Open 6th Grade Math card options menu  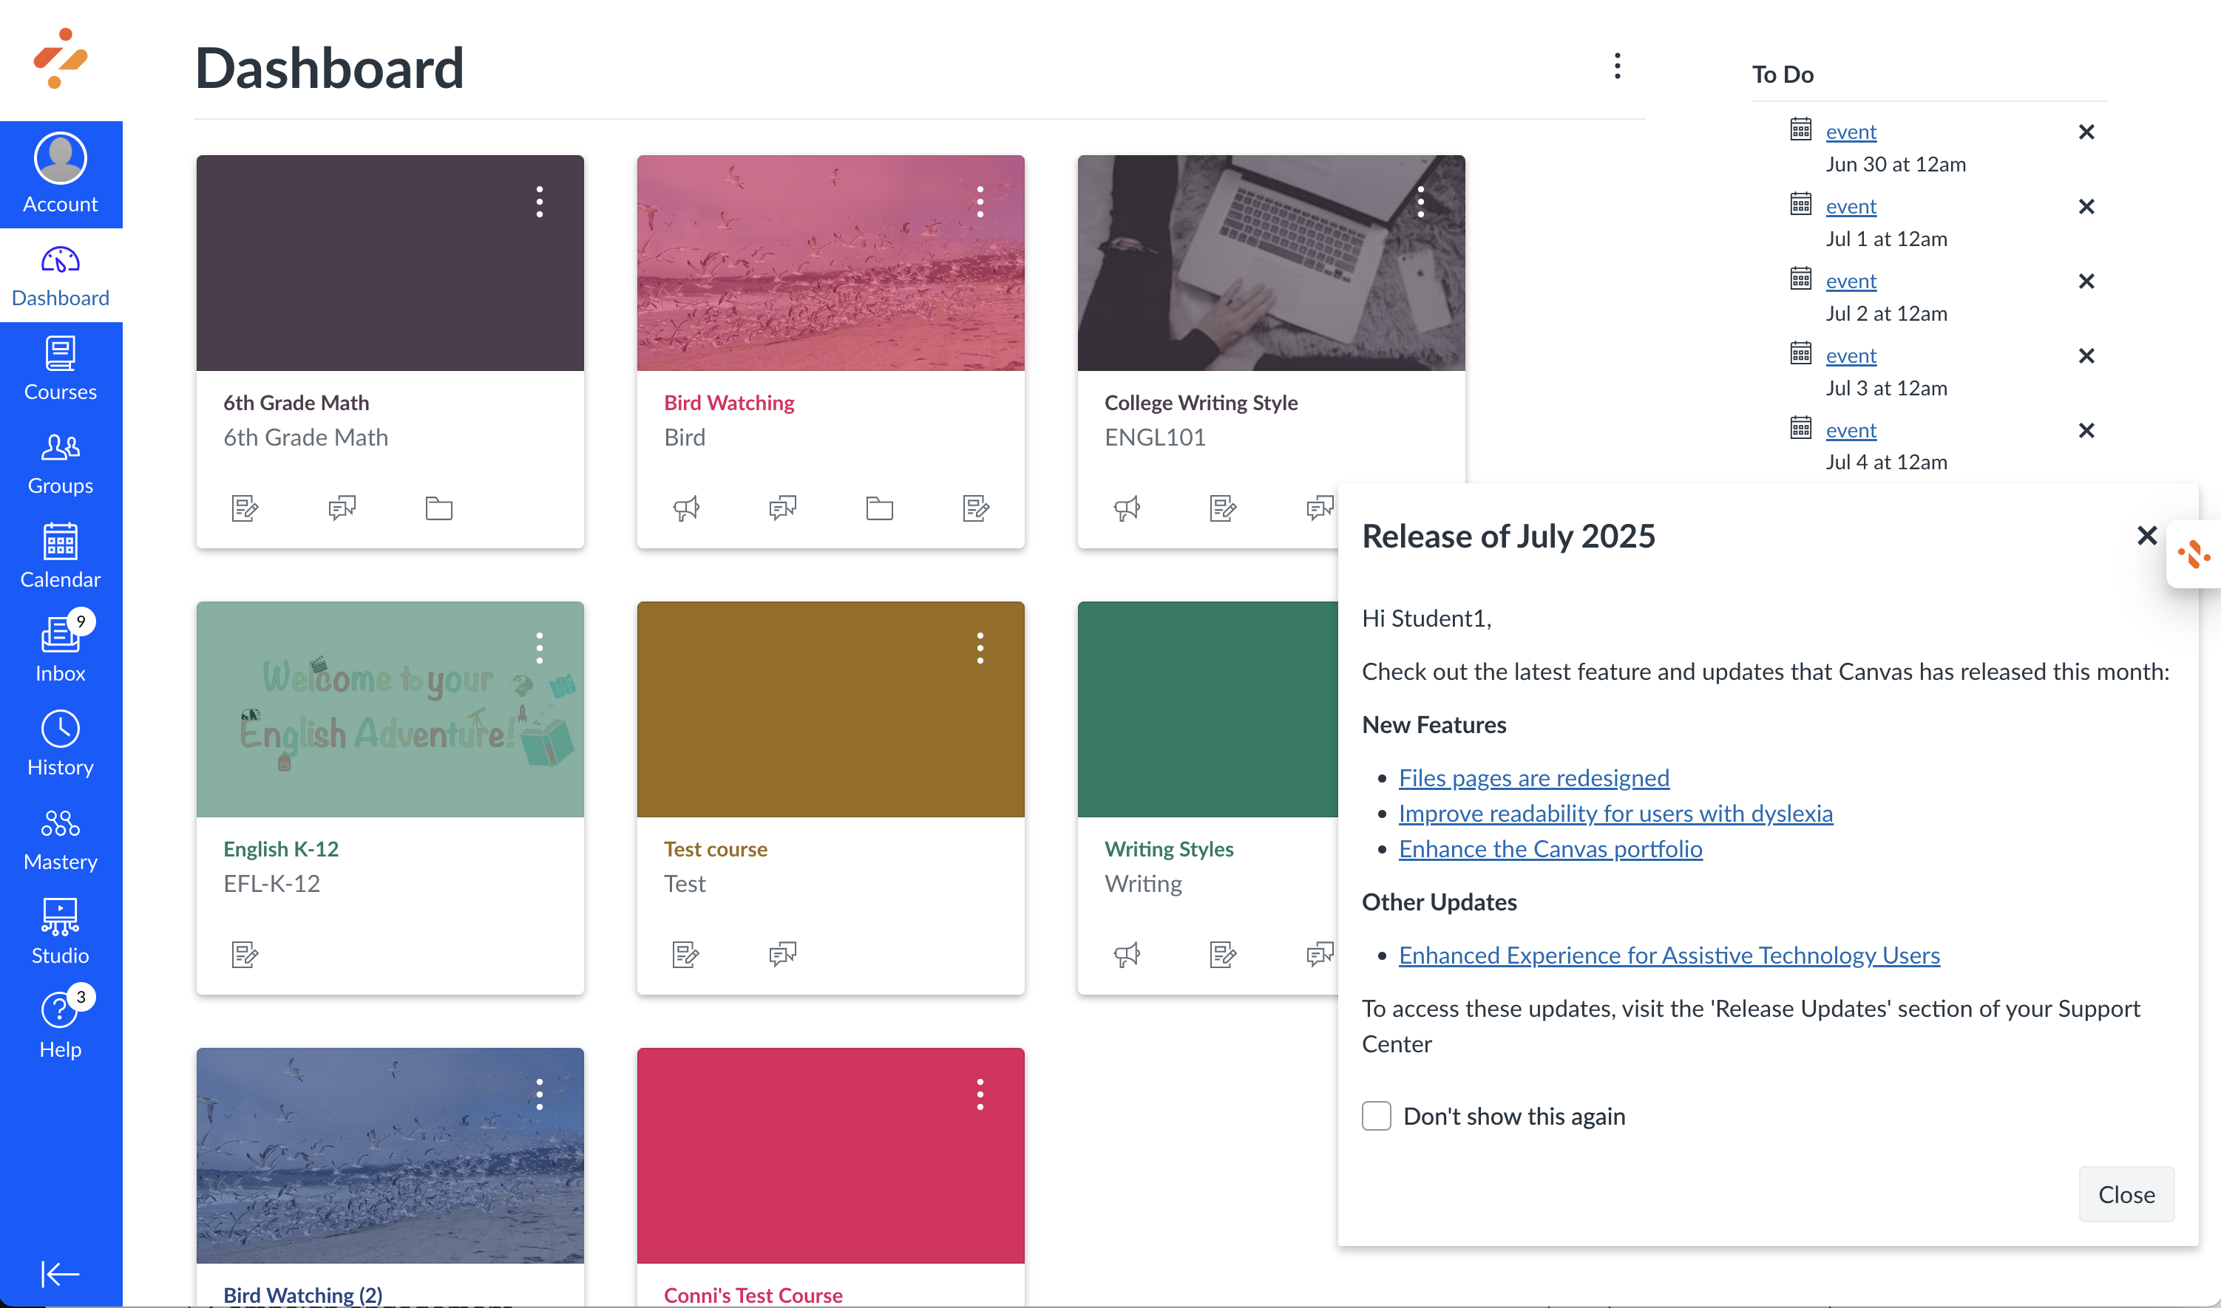click(539, 202)
